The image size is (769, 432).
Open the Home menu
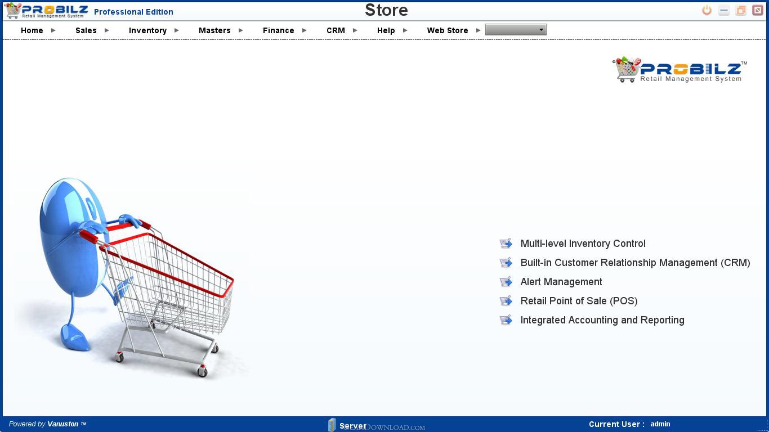(x=32, y=30)
